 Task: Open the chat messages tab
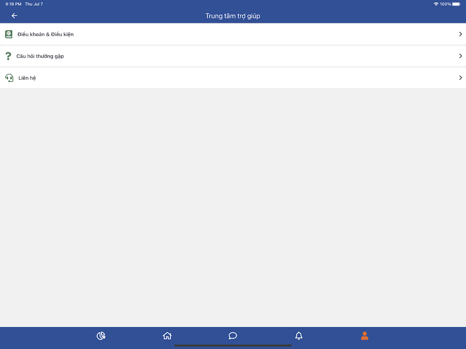point(233,335)
